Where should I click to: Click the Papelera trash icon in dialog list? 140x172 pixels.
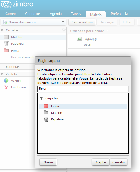[46, 119]
